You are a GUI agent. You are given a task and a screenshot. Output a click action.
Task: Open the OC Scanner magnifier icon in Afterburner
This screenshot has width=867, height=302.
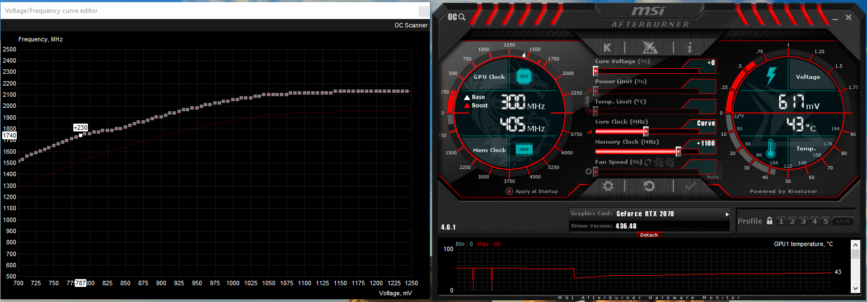pyautogui.click(x=456, y=17)
